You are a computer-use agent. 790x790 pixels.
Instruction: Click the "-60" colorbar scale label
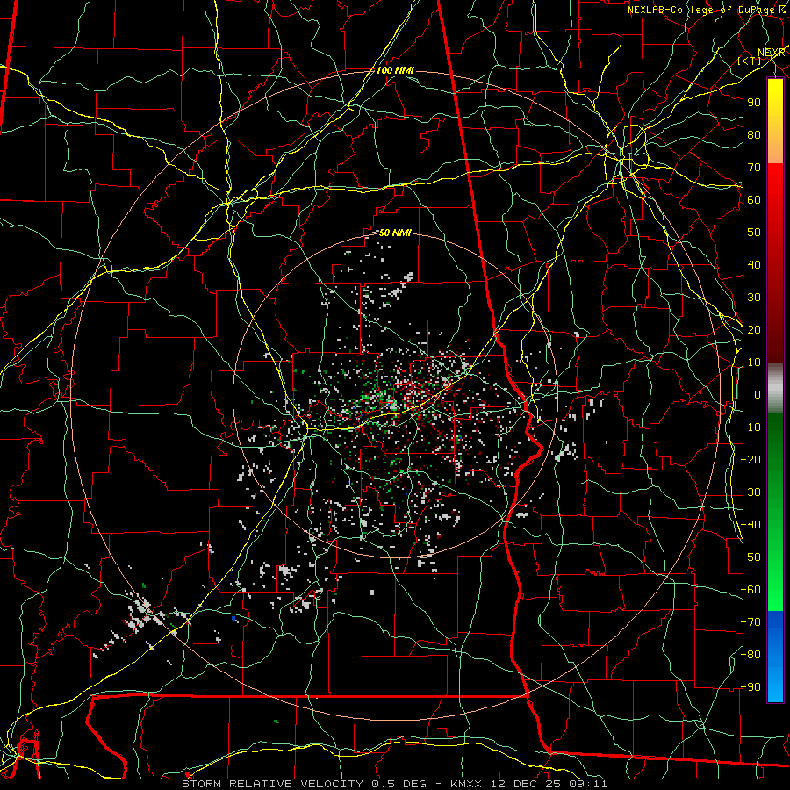pos(750,590)
